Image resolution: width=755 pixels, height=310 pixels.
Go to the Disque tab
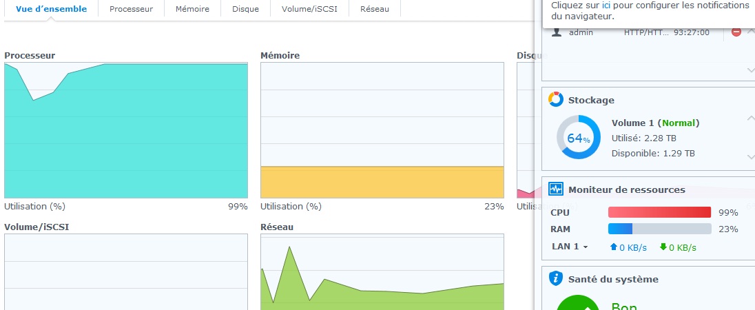tap(245, 9)
